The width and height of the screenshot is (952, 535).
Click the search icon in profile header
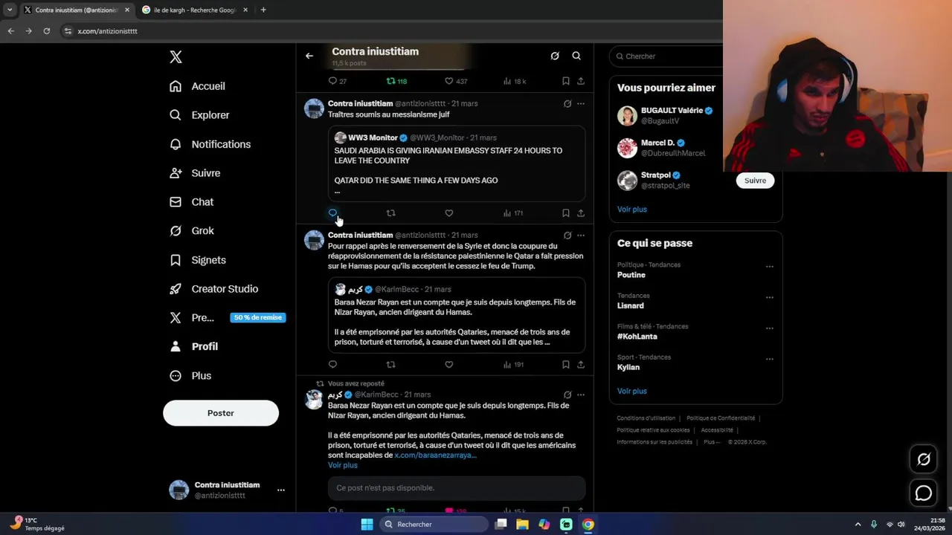click(x=576, y=56)
